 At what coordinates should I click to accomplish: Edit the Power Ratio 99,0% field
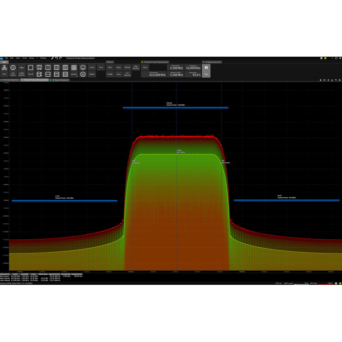193,75
